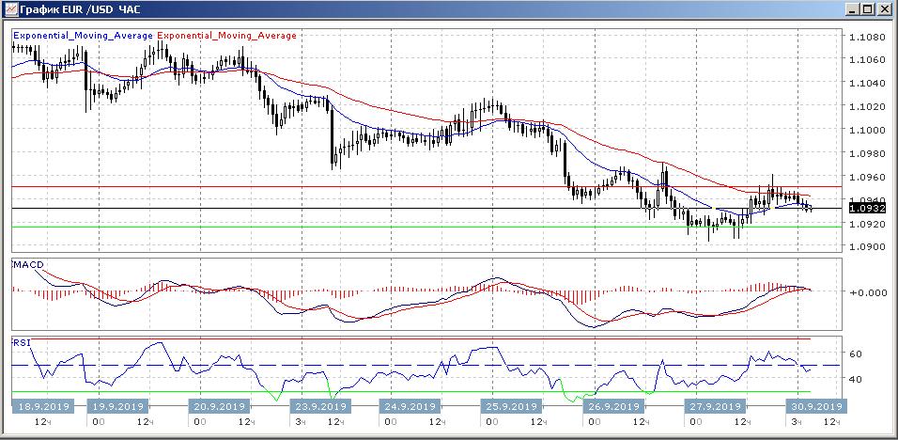Pick the 24.9.2019 date marker
898x440 pixels.
click(410, 407)
